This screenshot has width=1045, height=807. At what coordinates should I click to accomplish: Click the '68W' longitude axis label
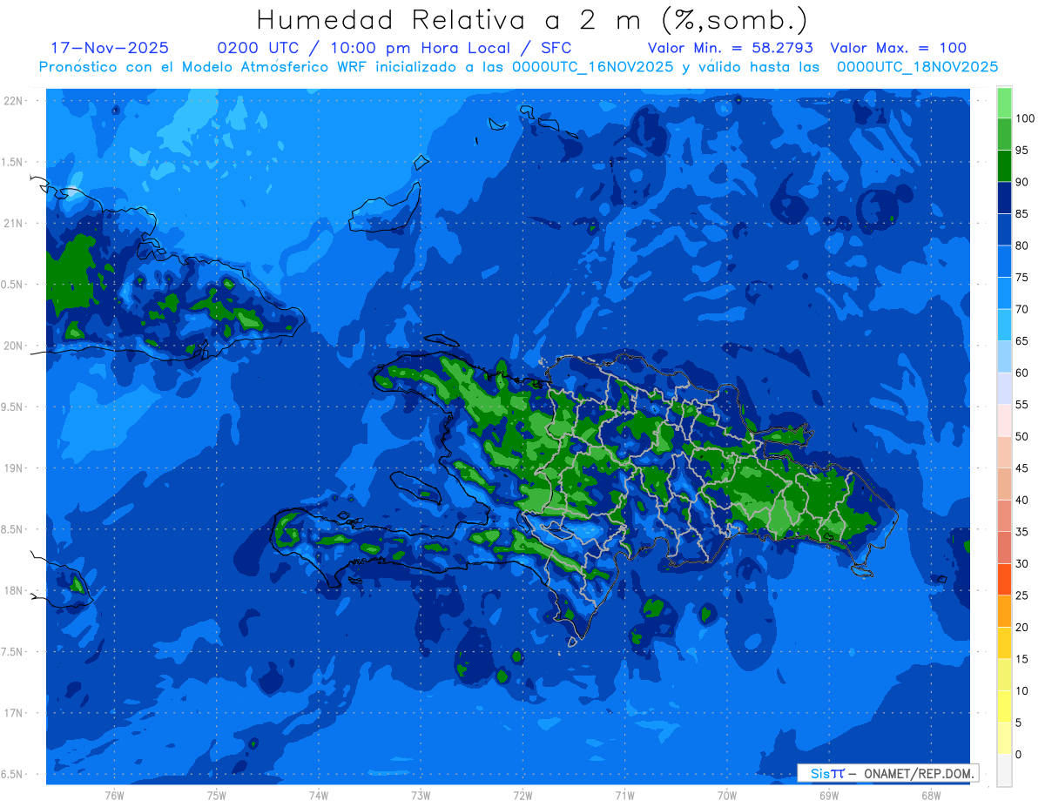[931, 795]
